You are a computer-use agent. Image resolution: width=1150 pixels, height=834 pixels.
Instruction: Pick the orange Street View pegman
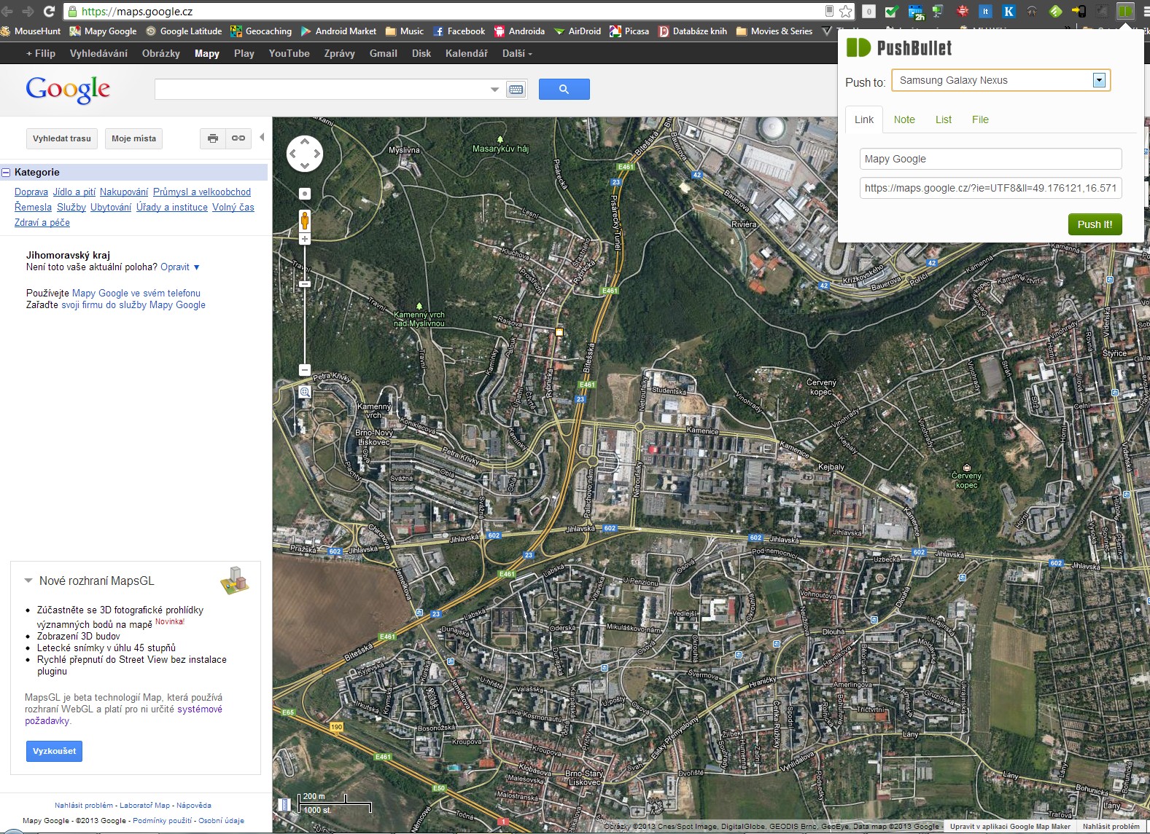click(305, 220)
